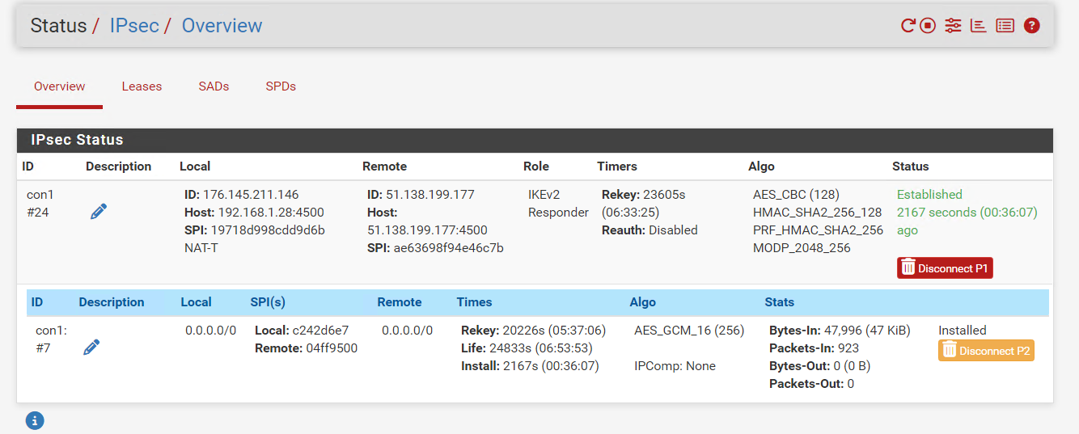This screenshot has width=1079, height=434.
Task: Stop the IPsec service icon
Action: click(x=928, y=26)
